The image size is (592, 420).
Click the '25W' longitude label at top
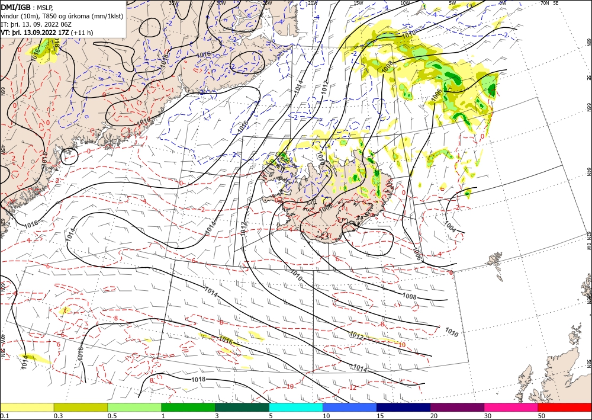click(x=267, y=3)
